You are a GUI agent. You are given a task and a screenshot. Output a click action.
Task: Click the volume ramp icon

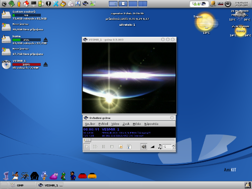click(x=152, y=147)
